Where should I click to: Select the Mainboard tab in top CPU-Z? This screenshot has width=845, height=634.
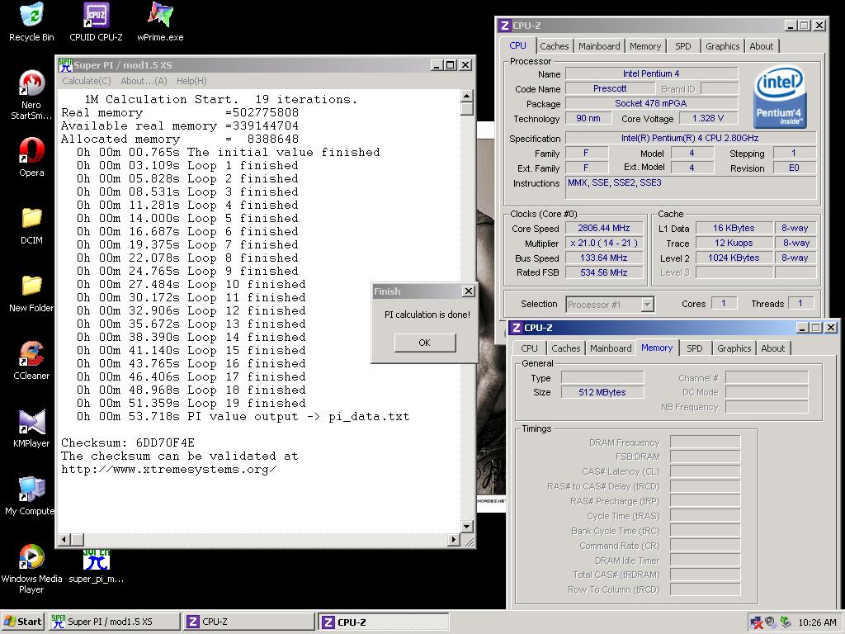click(x=599, y=46)
